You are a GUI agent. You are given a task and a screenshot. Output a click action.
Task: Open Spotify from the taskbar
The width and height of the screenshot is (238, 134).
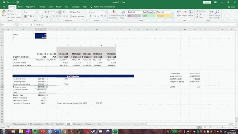(x=35, y=131)
